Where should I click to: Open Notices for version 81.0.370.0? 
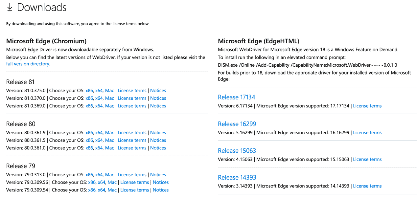click(x=158, y=98)
